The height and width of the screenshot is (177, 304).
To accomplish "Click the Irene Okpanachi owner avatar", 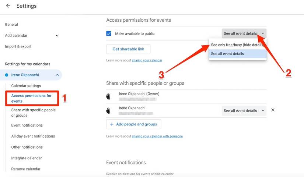I will pyautogui.click(x=108, y=96).
